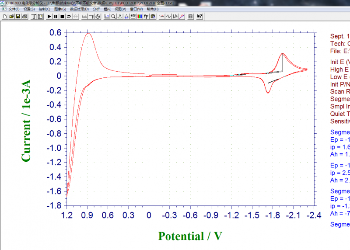Open the 控制(C) menu
This screenshot has width=350, height=250.
coord(44,9)
